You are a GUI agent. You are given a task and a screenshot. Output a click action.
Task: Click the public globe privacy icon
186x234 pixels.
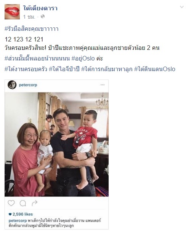click(43, 16)
